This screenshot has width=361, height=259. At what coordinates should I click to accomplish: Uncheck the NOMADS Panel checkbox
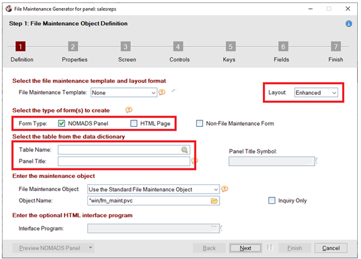point(62,123)
